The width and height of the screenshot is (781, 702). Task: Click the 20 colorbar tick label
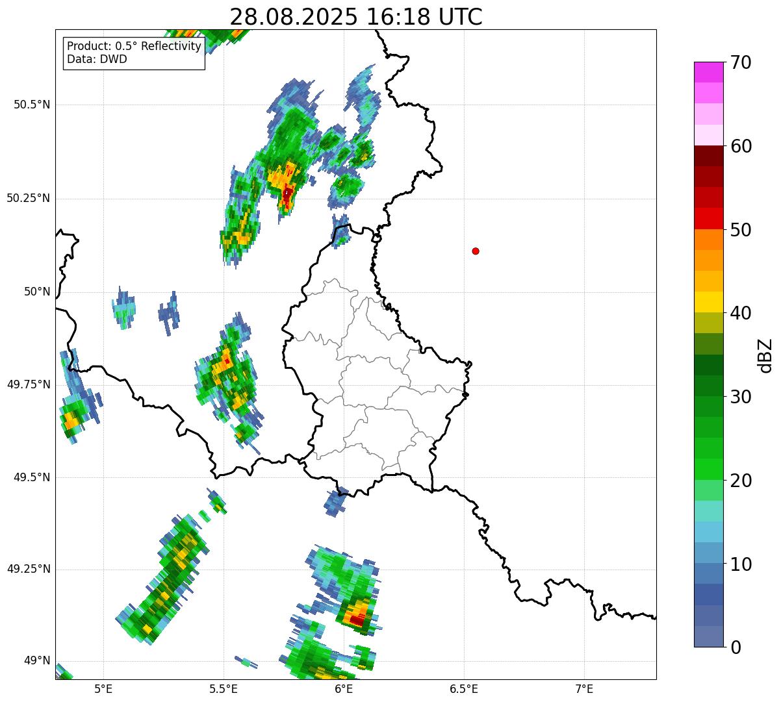tap(741, 481)
